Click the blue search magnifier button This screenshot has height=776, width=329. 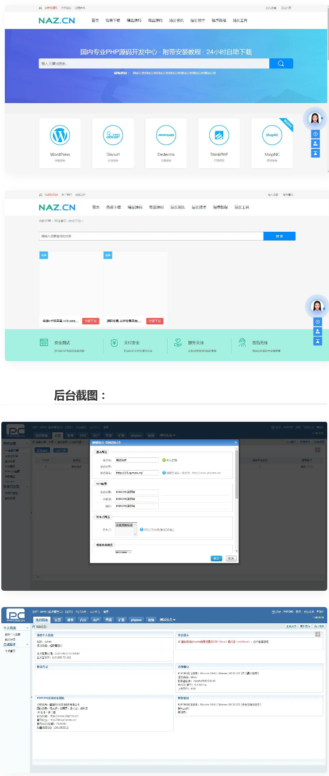pos(281,64)
